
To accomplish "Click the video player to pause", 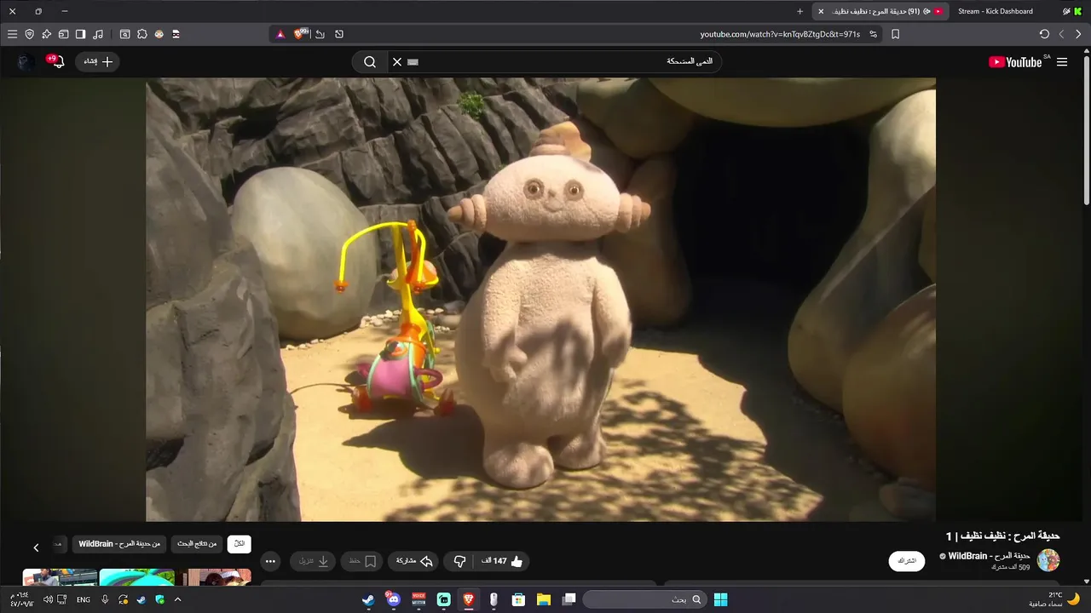I will point(540,300).
